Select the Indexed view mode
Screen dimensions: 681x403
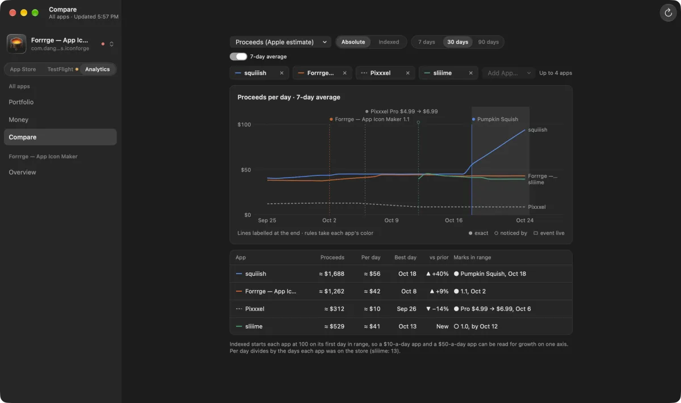click(389, 42)
